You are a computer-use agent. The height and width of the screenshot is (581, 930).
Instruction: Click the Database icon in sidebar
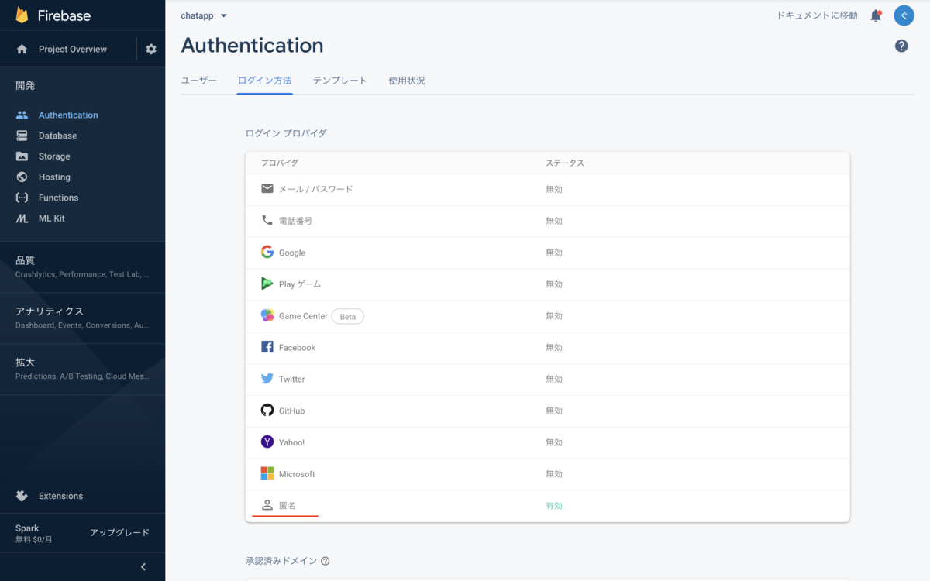tap(22, 136)
